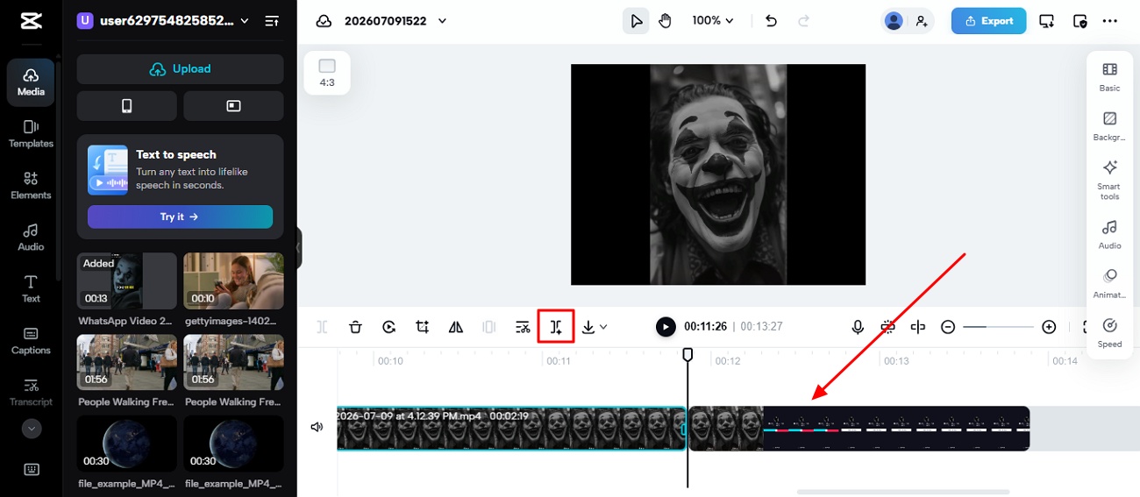Select the second dark clip segment
Screen dimensions: 1140x497
859,428
